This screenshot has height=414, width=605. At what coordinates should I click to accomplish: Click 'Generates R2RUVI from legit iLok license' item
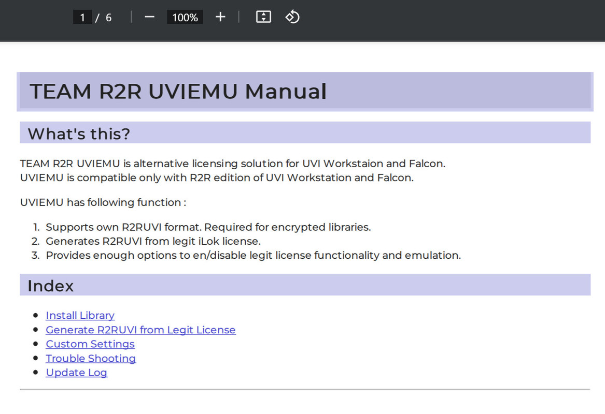pyautogui.click(x=153, y=241)
